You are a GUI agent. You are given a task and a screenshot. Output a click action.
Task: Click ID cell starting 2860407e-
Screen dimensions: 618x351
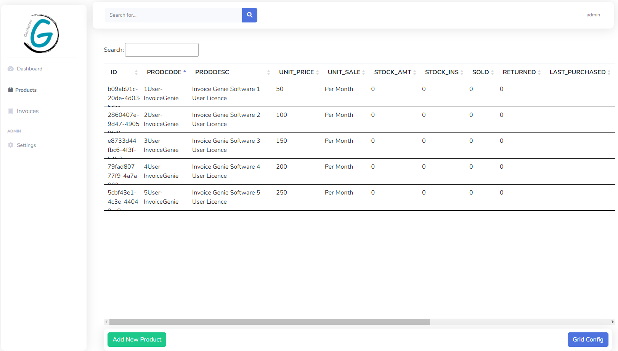[124, 120]
